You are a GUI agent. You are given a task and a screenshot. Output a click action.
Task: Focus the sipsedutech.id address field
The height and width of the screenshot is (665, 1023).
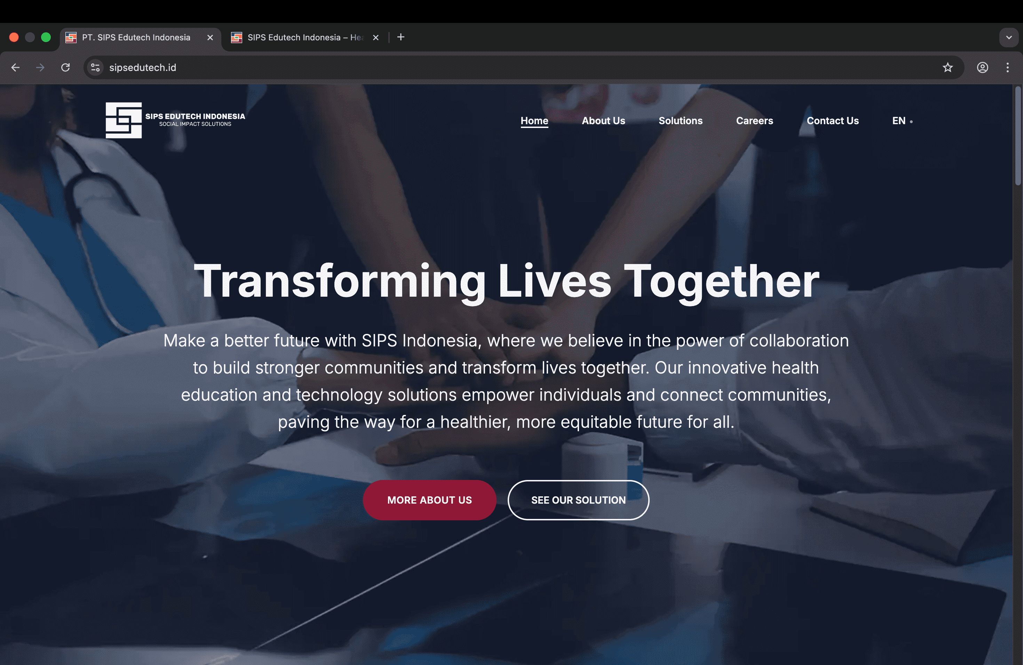pos(516,67)
